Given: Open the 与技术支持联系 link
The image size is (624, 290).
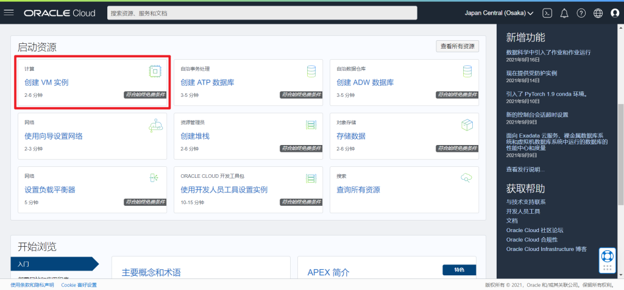Looking at the screenshot, I should click(526, 202).
